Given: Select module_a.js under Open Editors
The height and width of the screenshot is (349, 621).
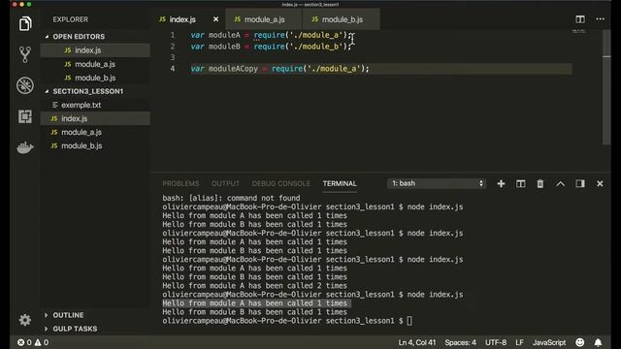Looking at the screenshot, I should (x=95, y=64).
